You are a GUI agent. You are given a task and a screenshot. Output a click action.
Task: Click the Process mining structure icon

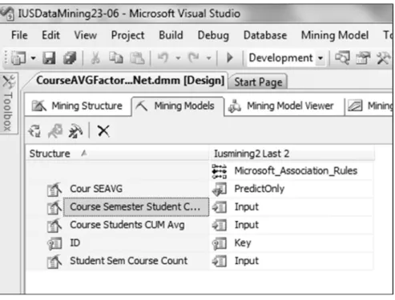coord(34,131)
